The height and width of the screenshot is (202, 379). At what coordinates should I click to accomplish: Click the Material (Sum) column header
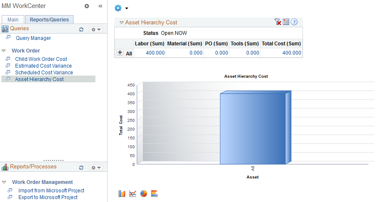click(x=184, y=44)
